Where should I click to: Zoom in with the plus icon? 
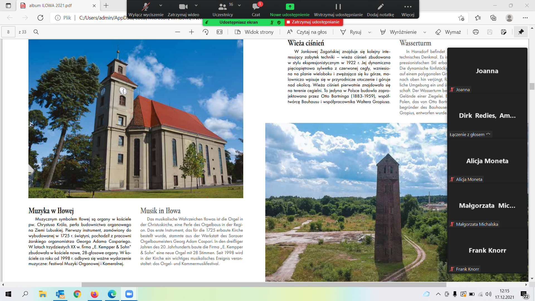click(x=191, y=32)
